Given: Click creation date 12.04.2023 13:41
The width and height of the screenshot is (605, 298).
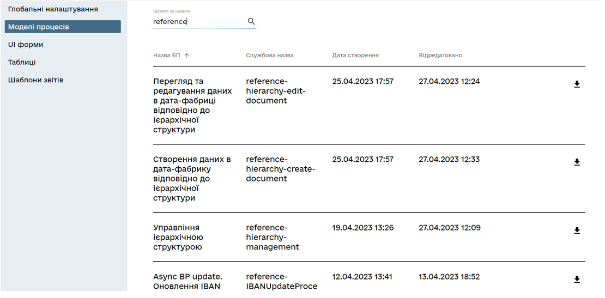Looking at the screenshot, I should tap(362, 276).
